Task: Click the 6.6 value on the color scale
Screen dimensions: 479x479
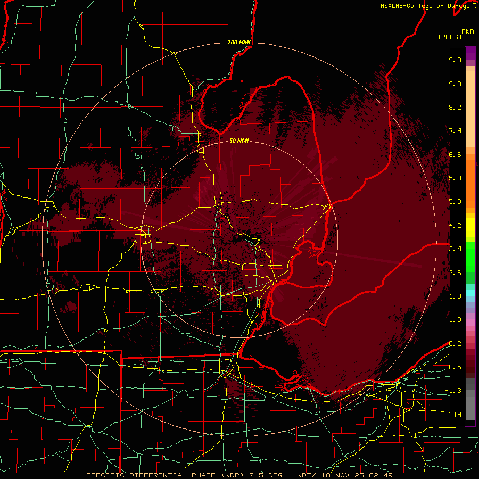Action: coord(455,154)
